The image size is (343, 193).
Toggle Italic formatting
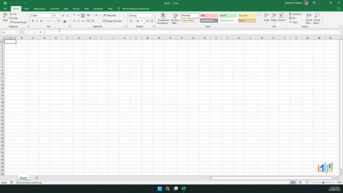pyautogui.click(x=37, y=21)
